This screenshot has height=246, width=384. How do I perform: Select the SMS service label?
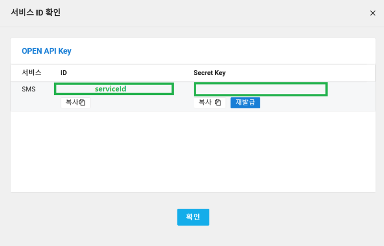coord(29,89)
